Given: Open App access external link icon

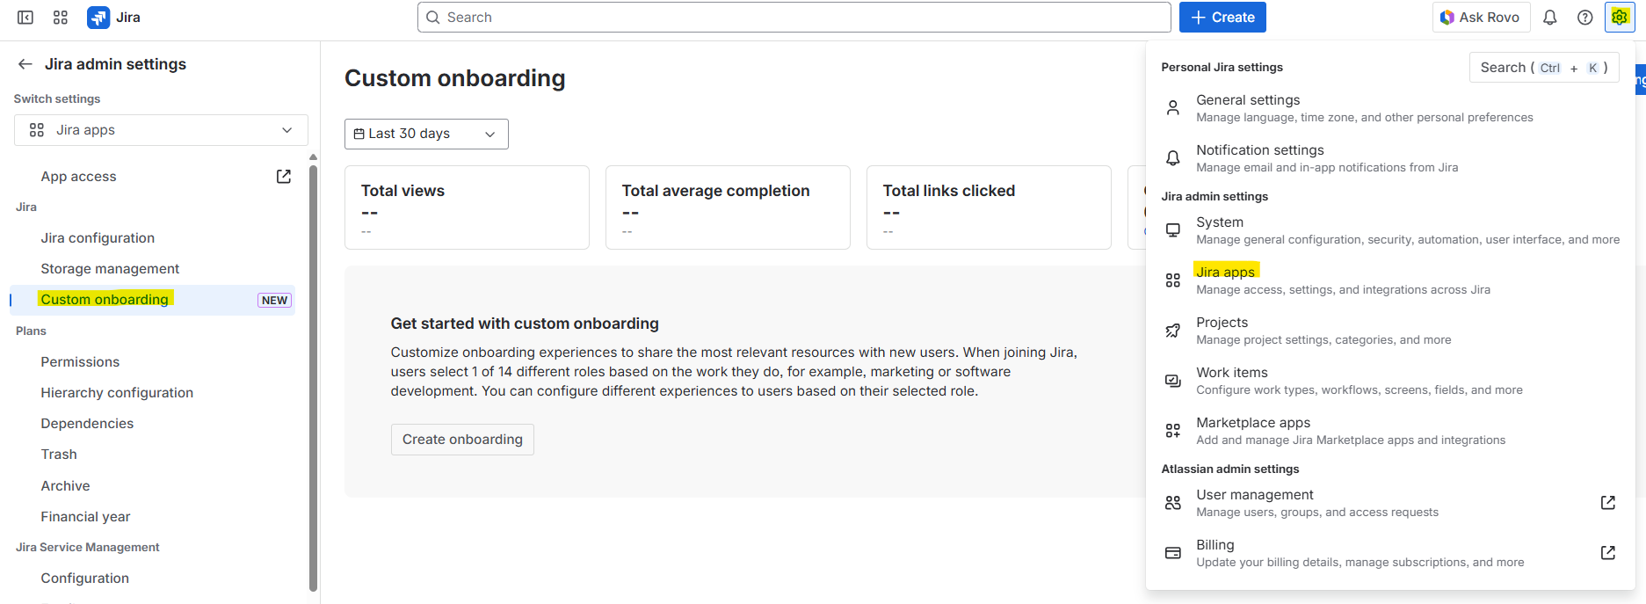Looking at the screenshot, I should pyautogui.click(x=284, y=177).
